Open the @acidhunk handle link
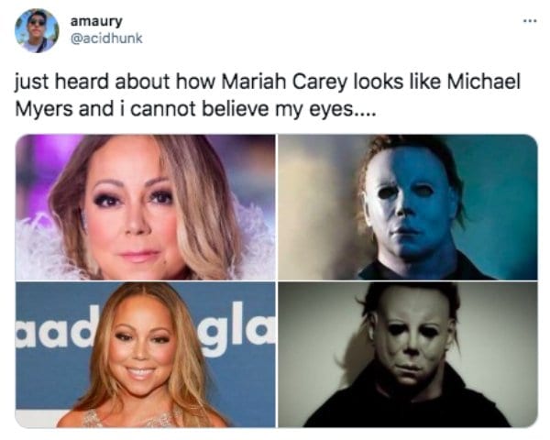The height and width of the screenshot is (440, 550). click(106, 38)
